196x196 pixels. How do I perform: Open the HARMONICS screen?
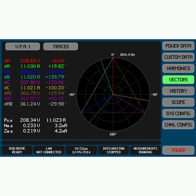pos(178,69)
